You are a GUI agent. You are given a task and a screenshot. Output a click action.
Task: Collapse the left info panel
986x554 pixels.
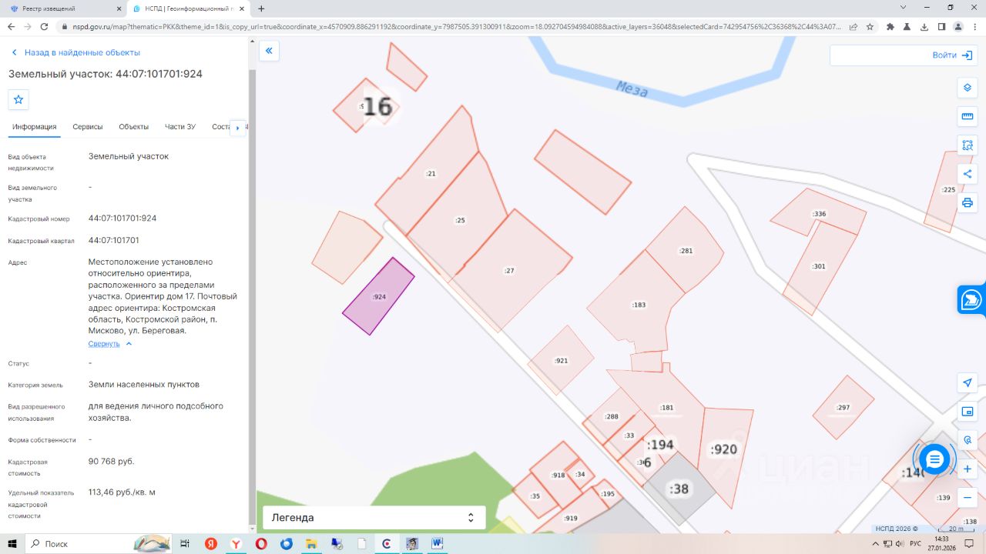point(269,52)
